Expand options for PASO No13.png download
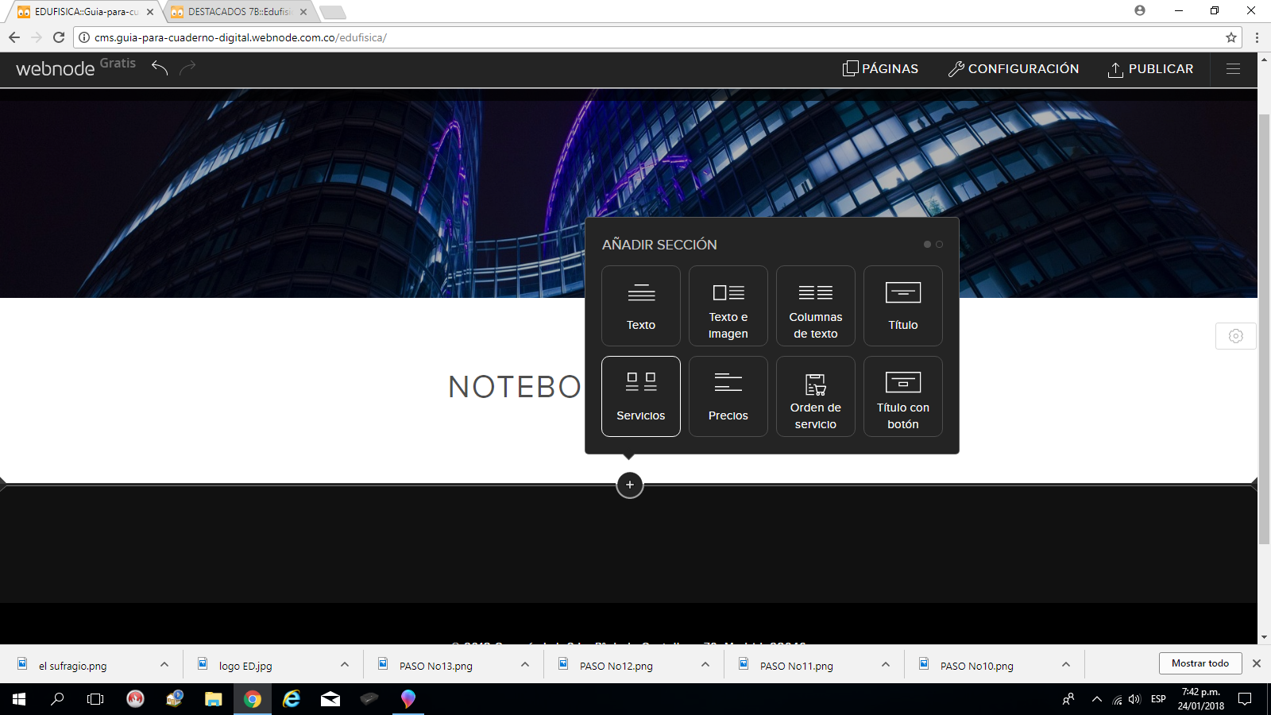The height and width of the screenshot is (715, 1271). coord(525,665)
